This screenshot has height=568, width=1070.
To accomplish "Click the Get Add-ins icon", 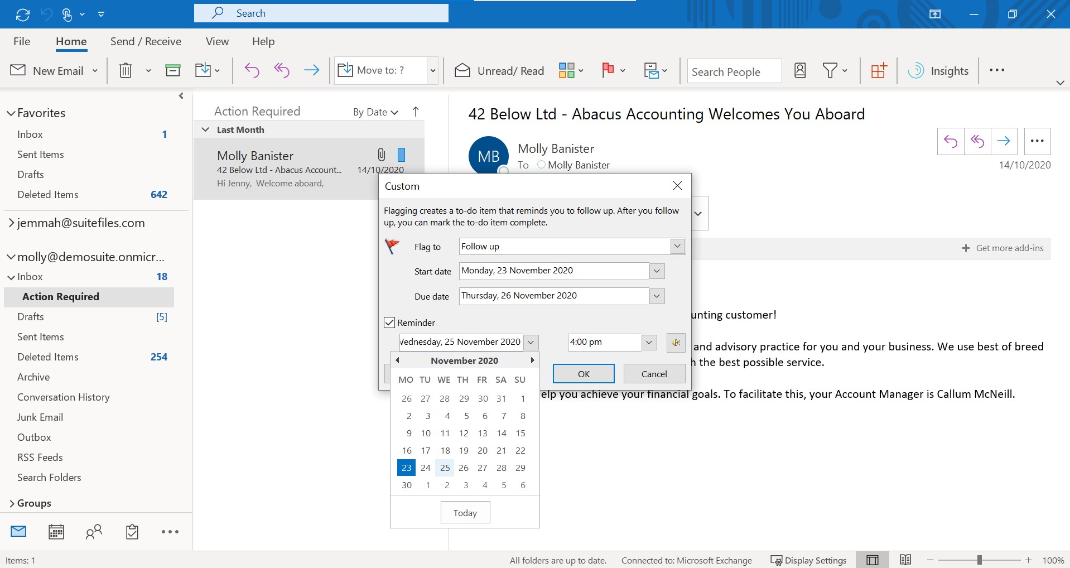I will 879,70.
